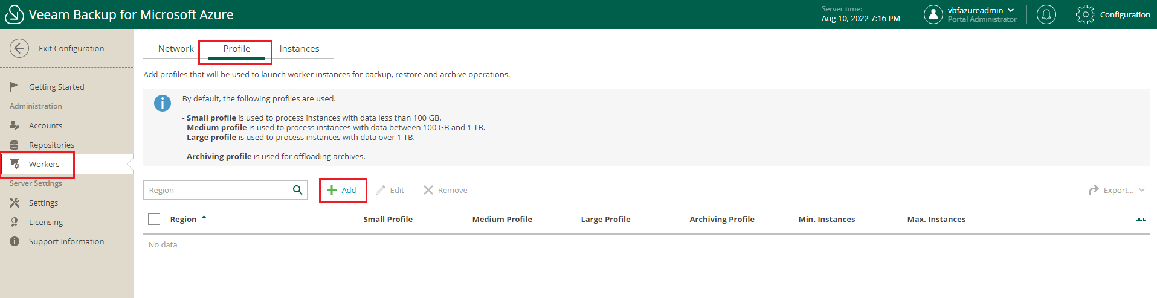Open Repositories in sidebar

coord(51,145)
